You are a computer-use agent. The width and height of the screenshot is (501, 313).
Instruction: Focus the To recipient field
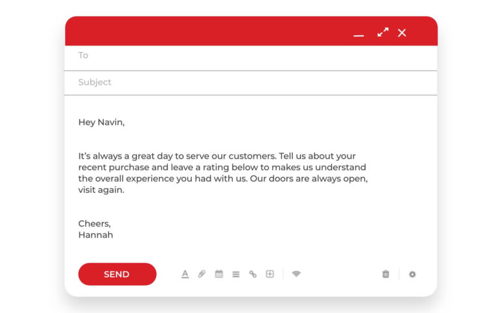pos(250,58)
